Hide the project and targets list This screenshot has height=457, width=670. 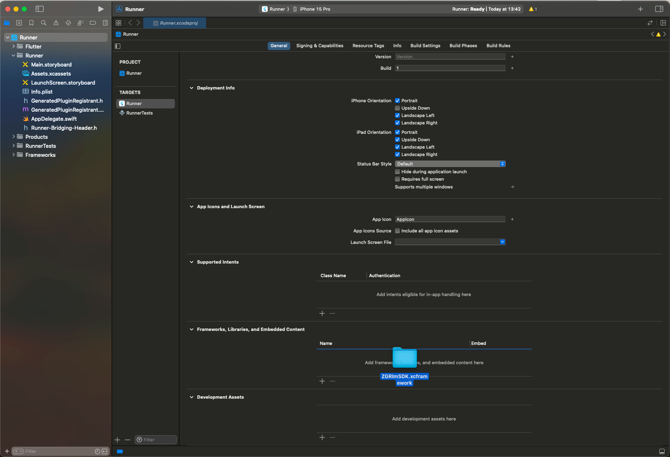coord(118,46)
